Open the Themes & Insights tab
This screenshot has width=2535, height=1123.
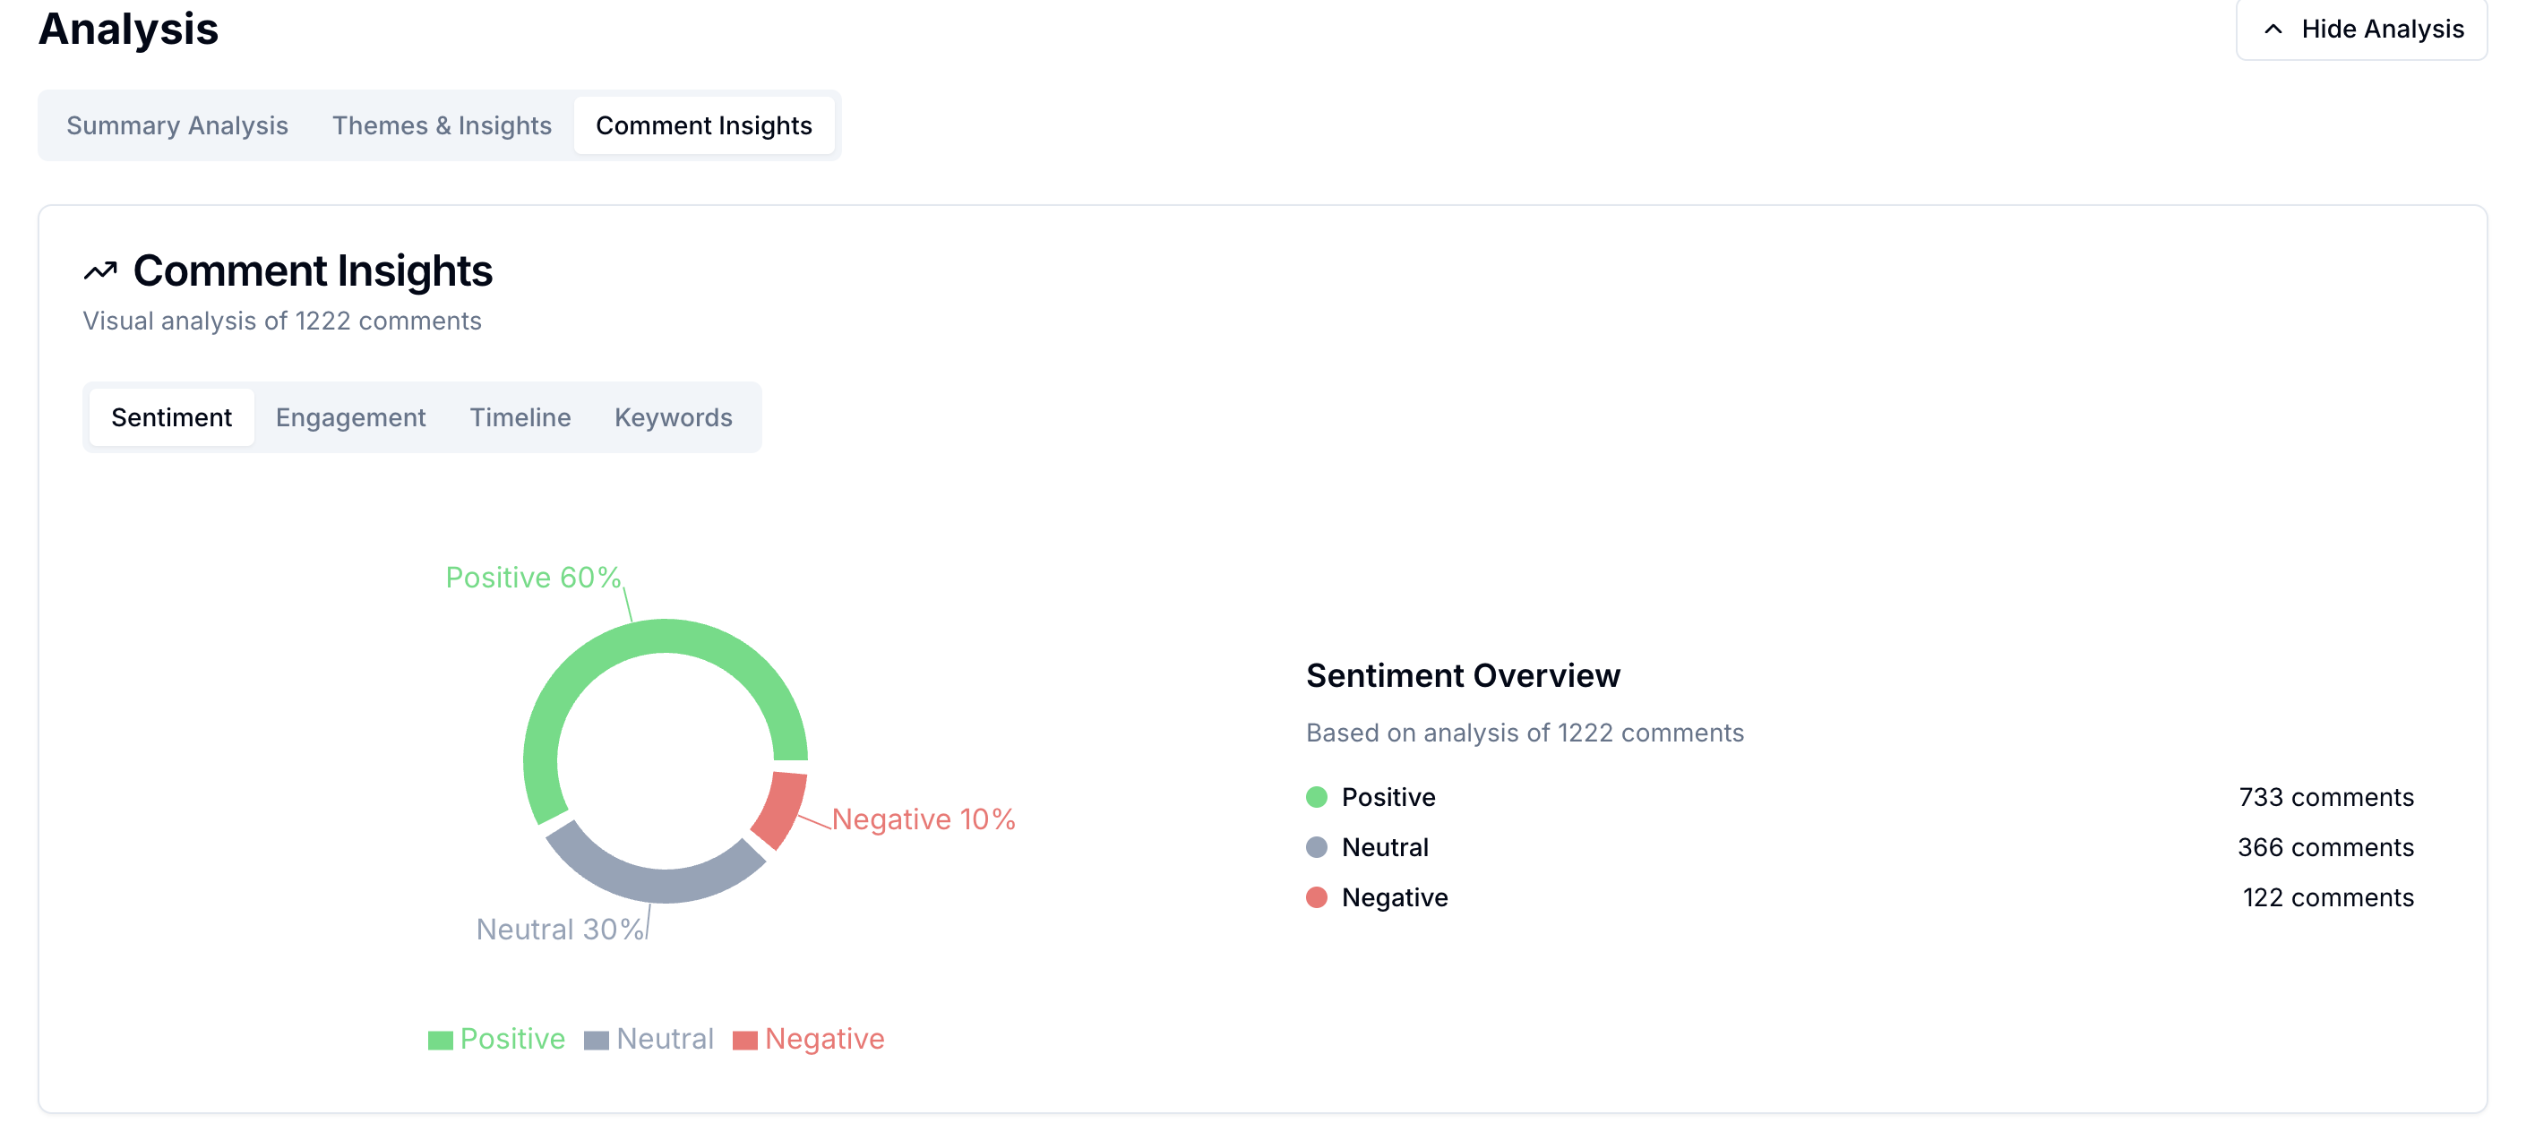point(441,126)
